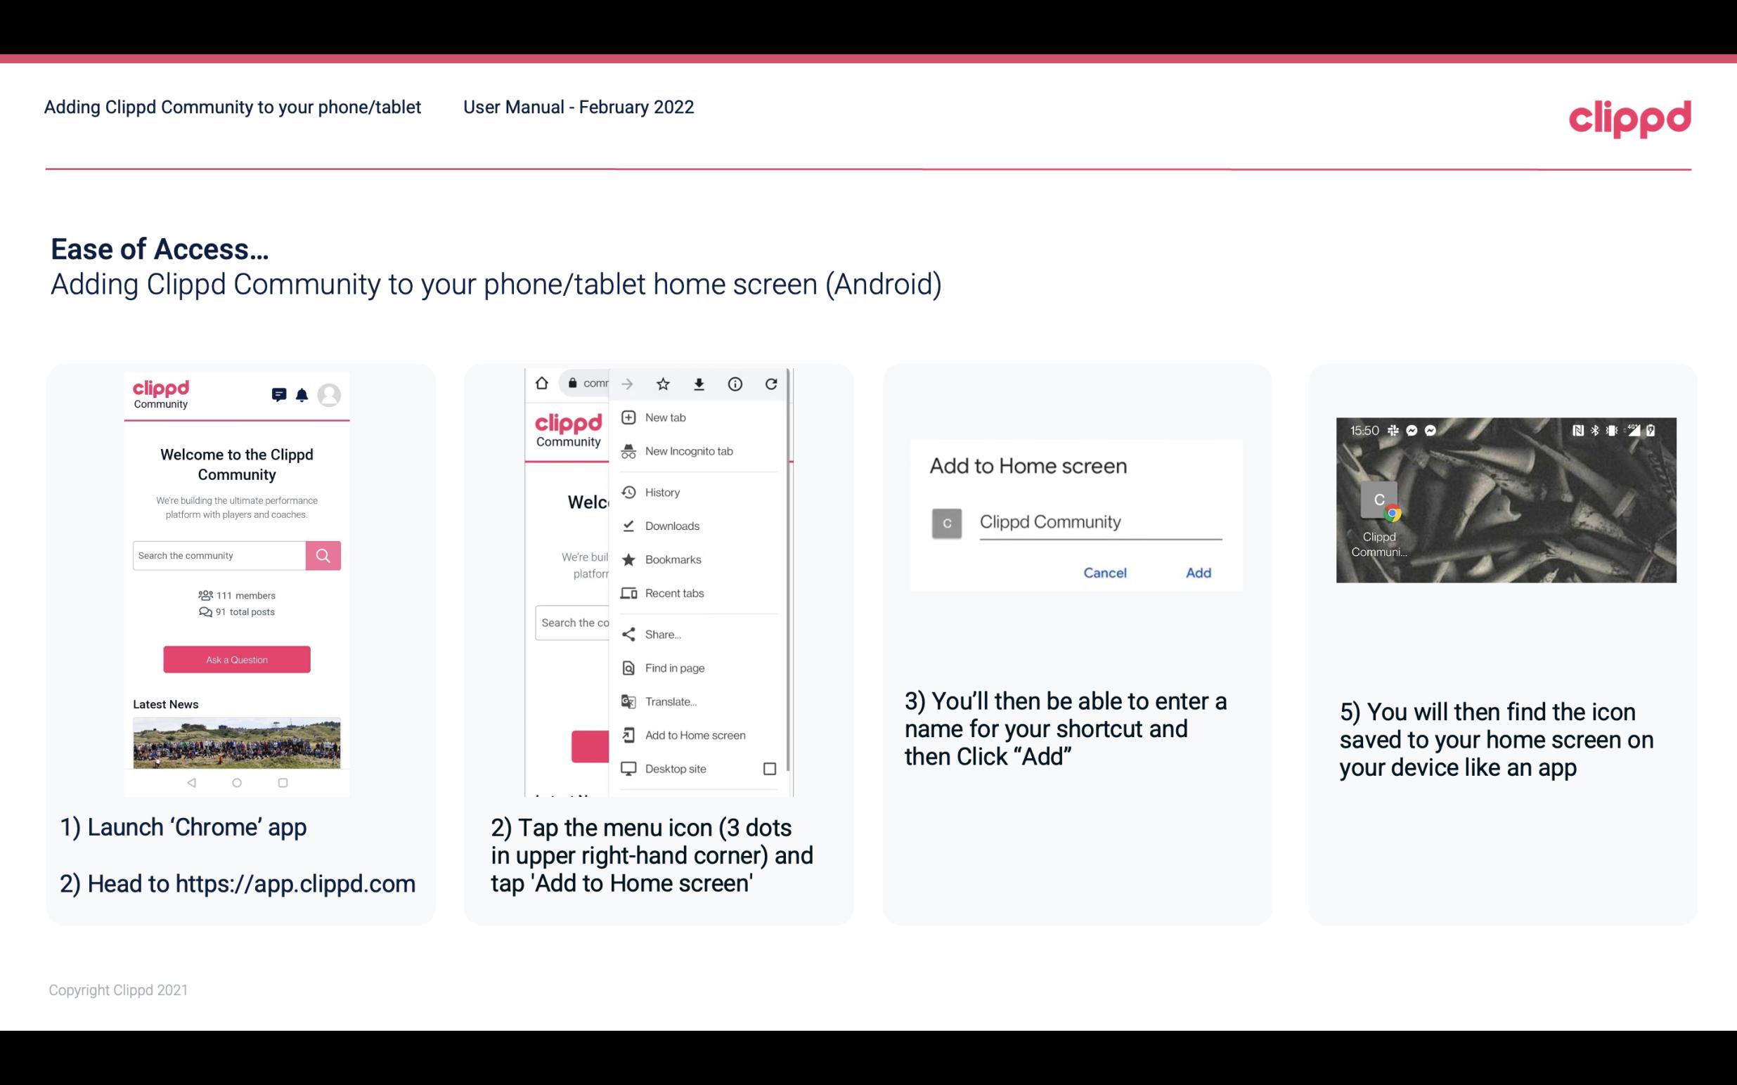Expand the Downloads menu option
The image size is (1737, 1085).
pos(671,525)
